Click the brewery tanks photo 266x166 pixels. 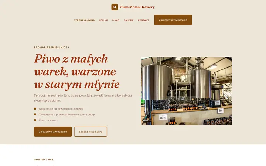coord(187,91)
